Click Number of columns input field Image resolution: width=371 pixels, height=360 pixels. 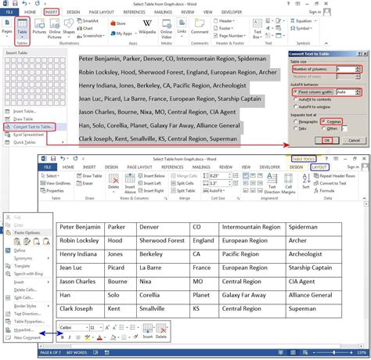tap(346, 69)
